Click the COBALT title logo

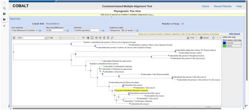[21, 6]
